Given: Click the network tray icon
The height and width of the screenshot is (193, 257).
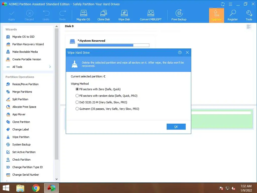Looking at the screenshot, I should coord(227,188).
